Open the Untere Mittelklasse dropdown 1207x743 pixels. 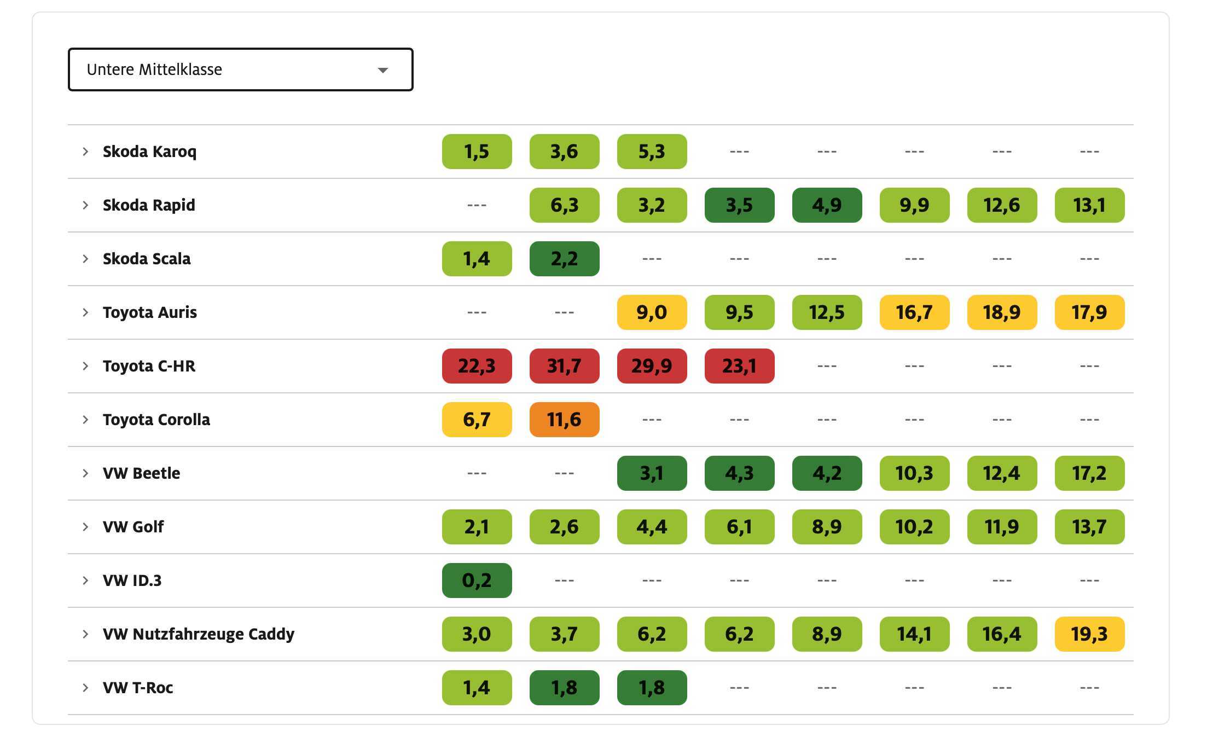point(240,69)
